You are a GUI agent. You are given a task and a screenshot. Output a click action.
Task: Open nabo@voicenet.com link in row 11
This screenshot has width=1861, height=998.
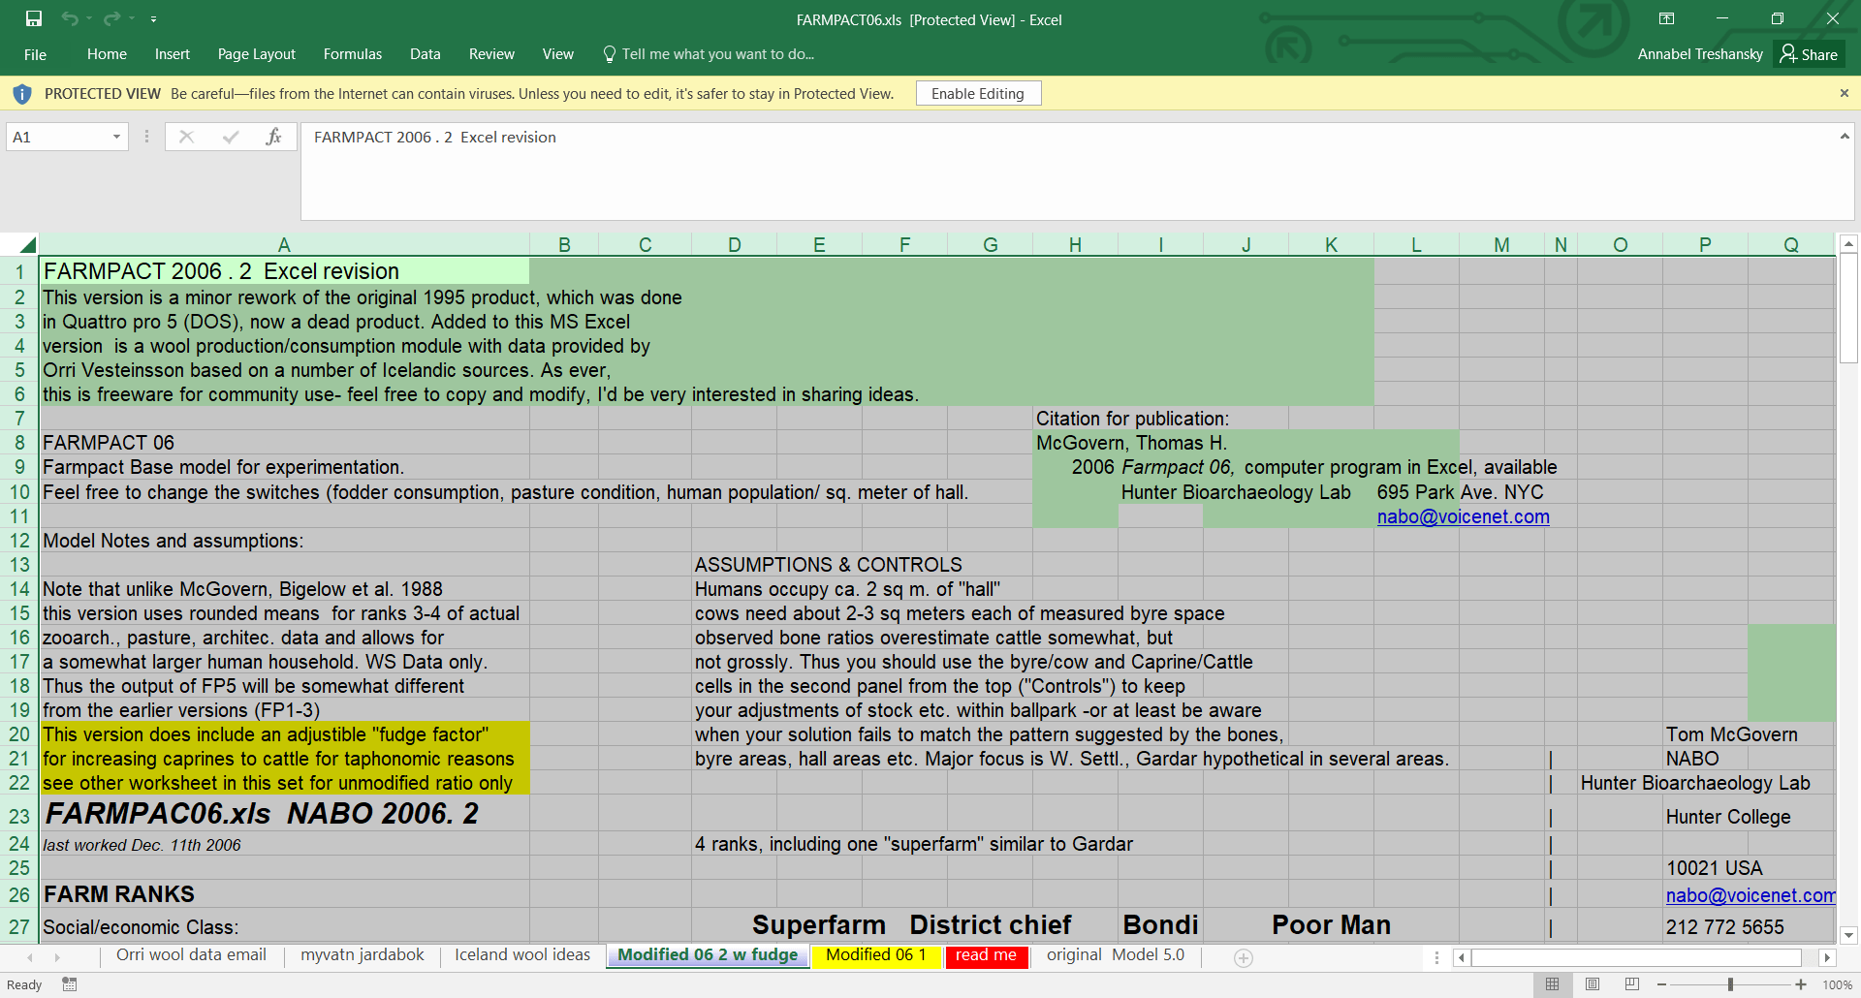[1463, 516]
